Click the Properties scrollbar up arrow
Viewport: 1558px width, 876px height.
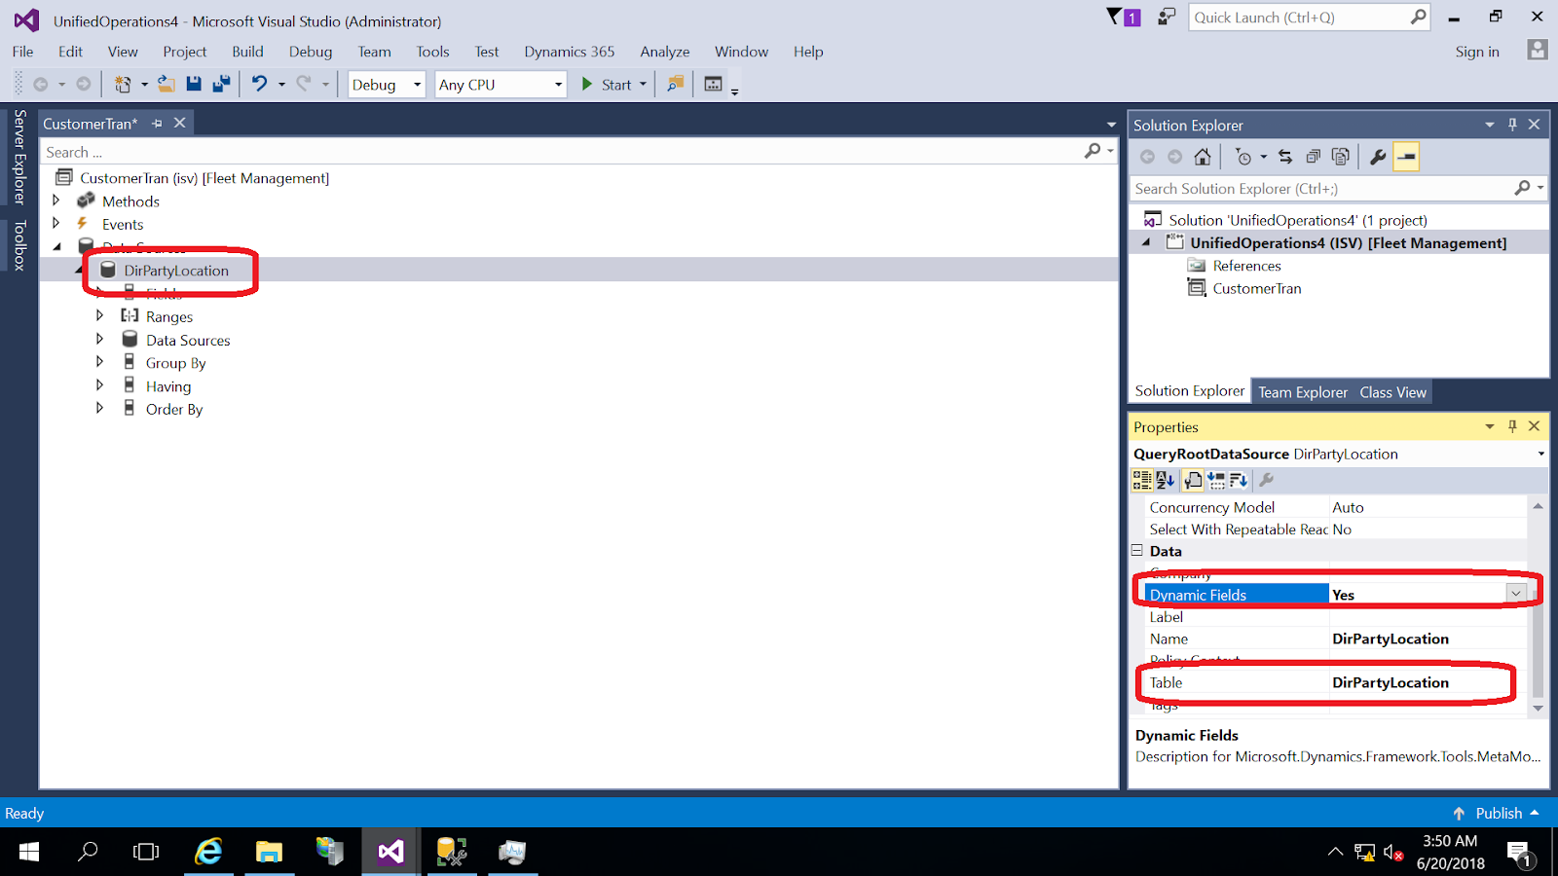tap(1538, 506)
